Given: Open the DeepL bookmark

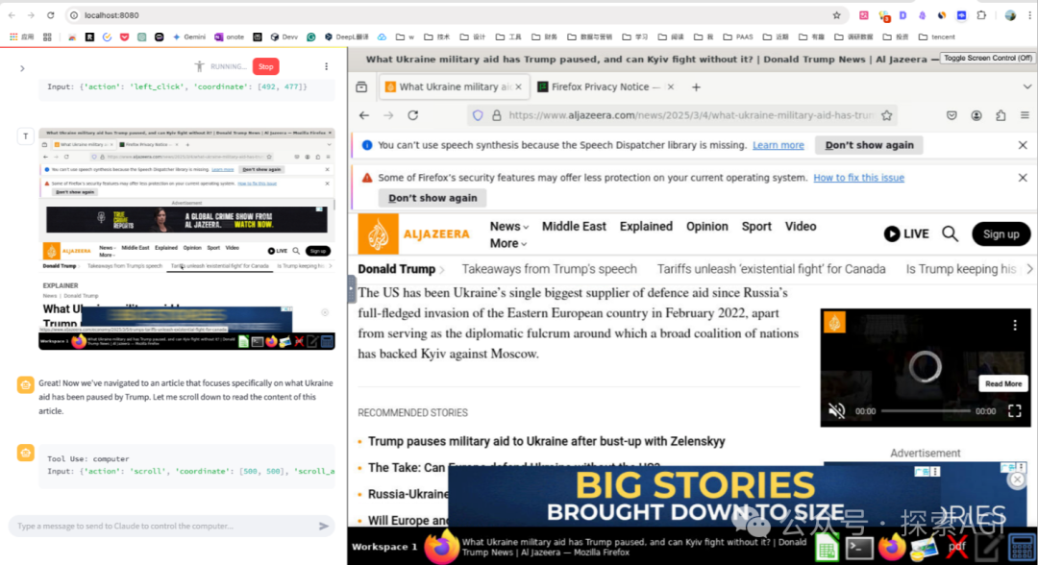Looking at the screenshot, I should (x=346, y=37).
